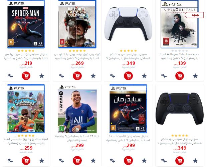Favorite the Arabic Spider-Man Ultimate edition
The height and width of the screenshot is (167, 207).
144,161
